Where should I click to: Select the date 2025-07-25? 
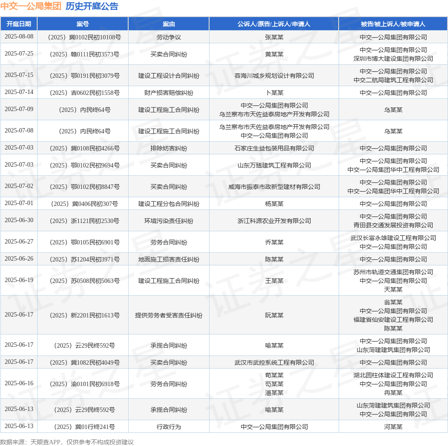19,54
